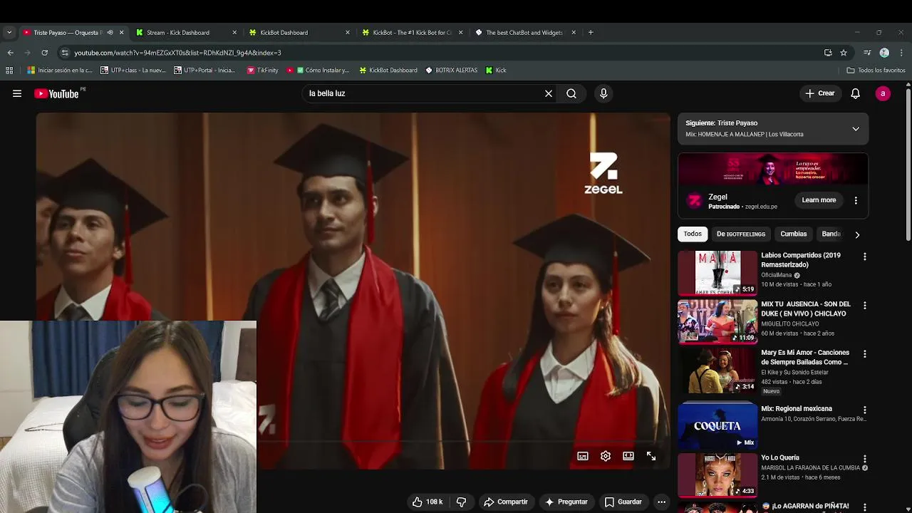Open options menu for the Zegel ad

pos(856,200)
